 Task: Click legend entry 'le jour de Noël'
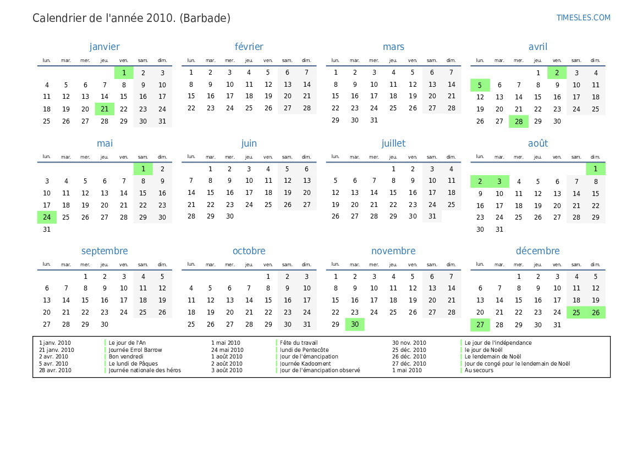click(483, 350)
